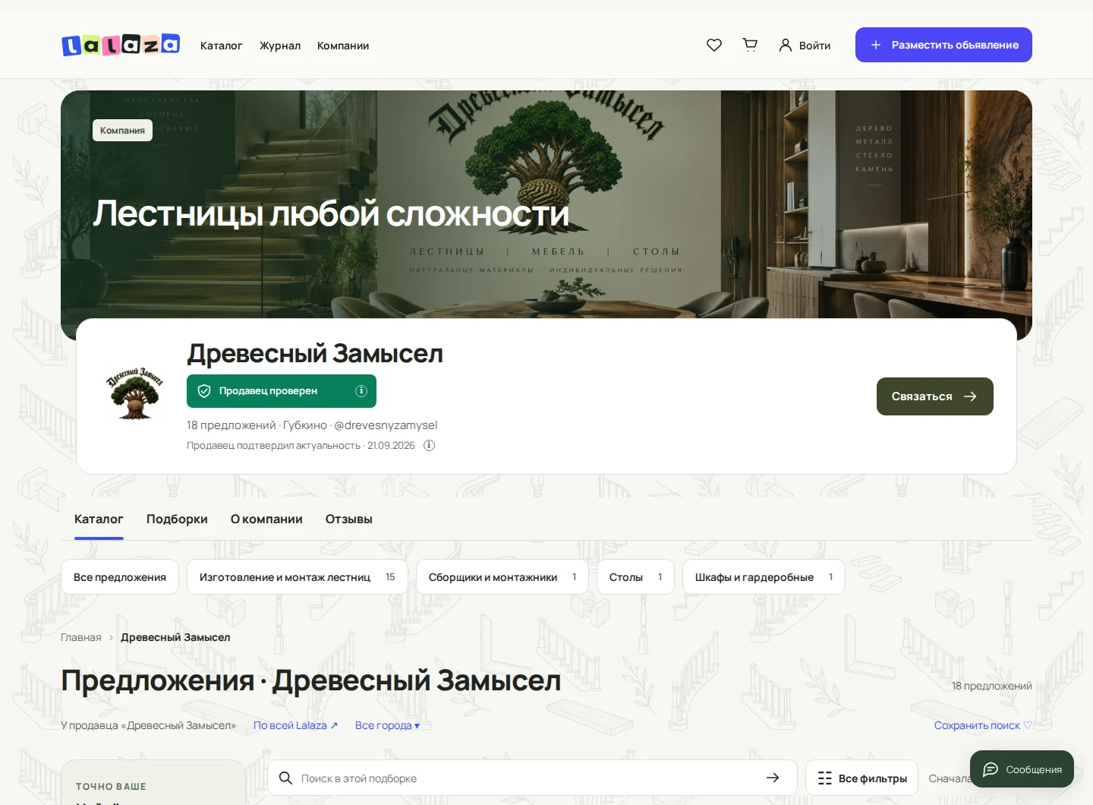Open the Все фильтры panel

[x=861, y=778]
